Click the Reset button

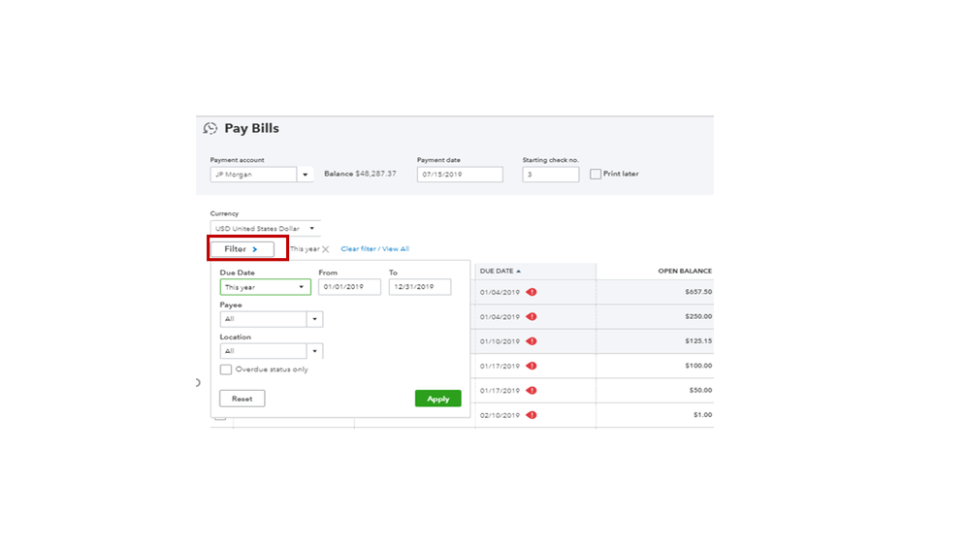[x=242, y=399]
